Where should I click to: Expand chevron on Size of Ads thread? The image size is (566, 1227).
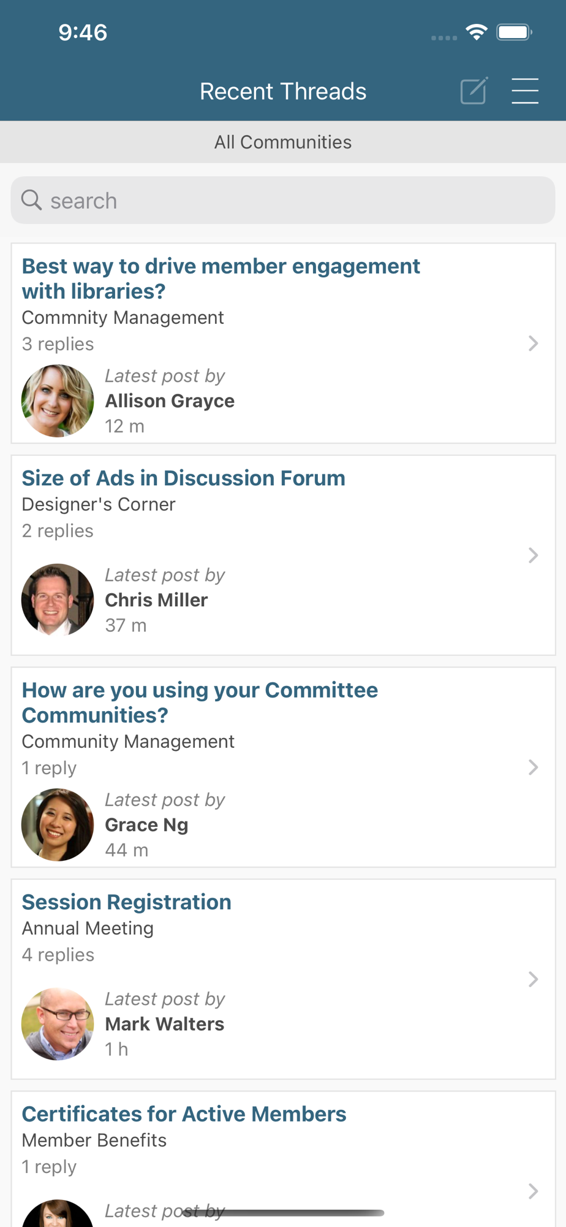pyautogui.click(x=533, y=555)
